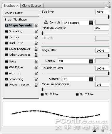
Task: Uncheck the Smoothing option
Action: coord(6,79)
